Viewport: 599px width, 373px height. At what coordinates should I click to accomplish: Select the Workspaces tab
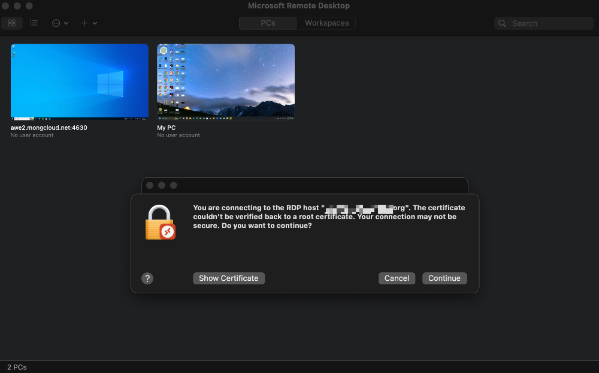coord(326,23)
